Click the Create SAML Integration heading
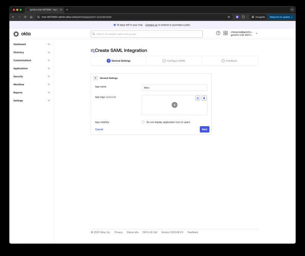The height and width of the screenshot is (256, 305). click(x=121, y=50)
